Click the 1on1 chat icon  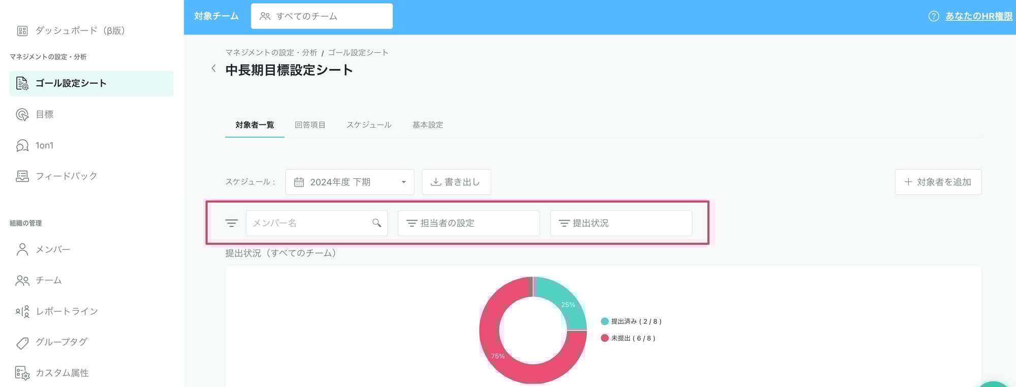[22, 146]
